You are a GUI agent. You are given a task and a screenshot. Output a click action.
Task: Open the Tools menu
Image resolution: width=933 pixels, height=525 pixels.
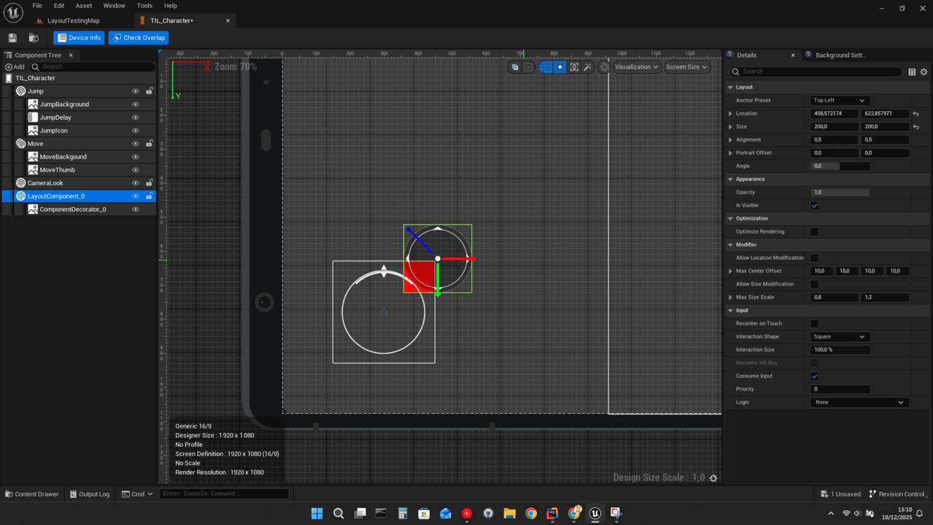145,5
